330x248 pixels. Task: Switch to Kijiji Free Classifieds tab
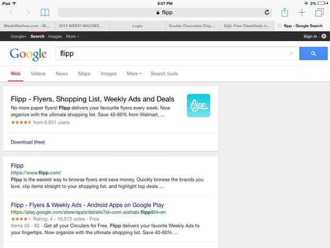(247, 26)
